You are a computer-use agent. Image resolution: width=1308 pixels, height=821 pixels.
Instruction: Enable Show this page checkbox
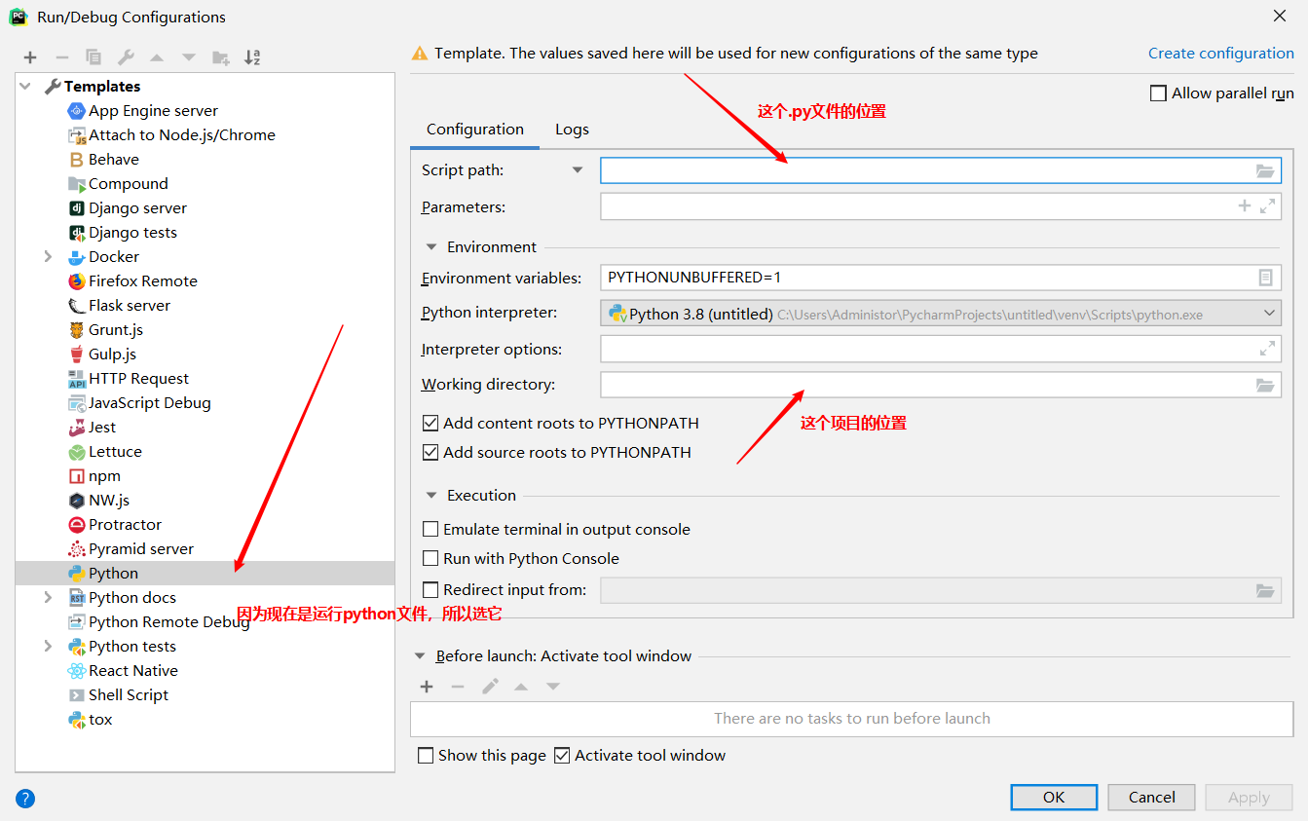pyautogui.click(x=426, y=756)
